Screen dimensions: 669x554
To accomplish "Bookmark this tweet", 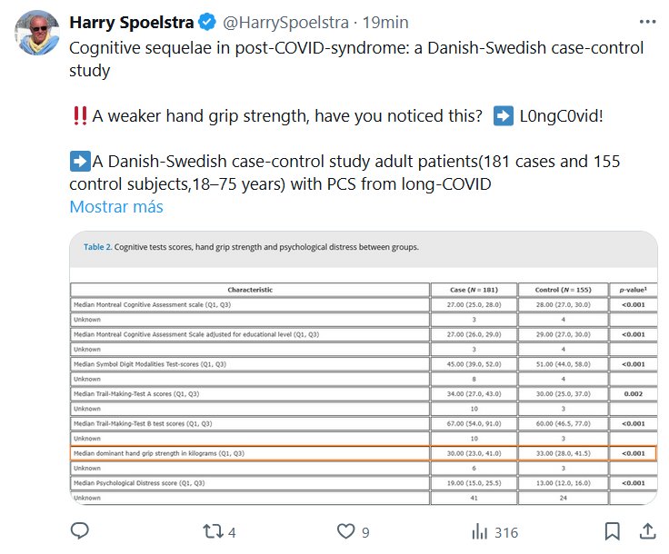I will tap(613, 531).
